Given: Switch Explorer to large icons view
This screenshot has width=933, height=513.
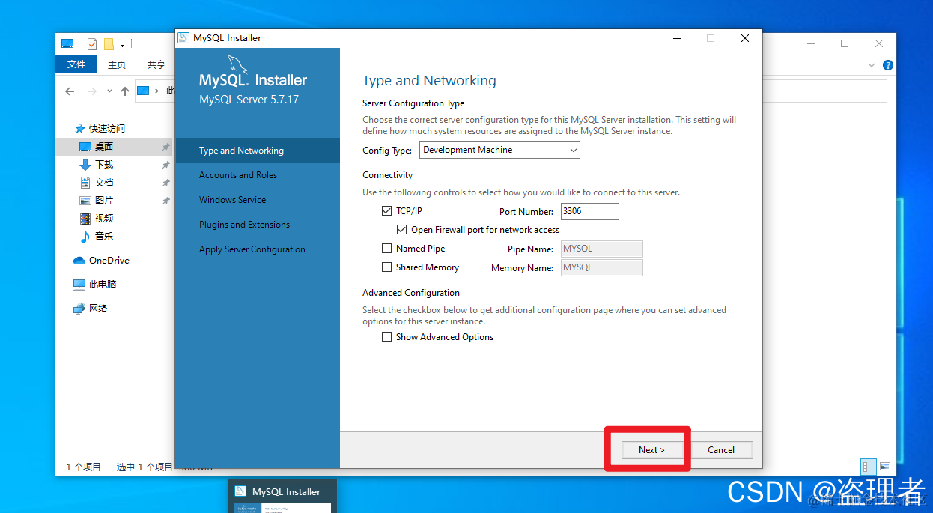Looking at the screenshot, I should [885, 467].
